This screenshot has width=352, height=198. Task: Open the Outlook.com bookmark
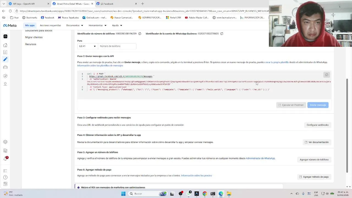94,18
